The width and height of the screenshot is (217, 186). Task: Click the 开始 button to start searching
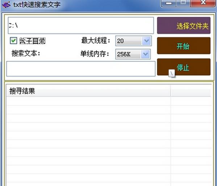[184, 46]
